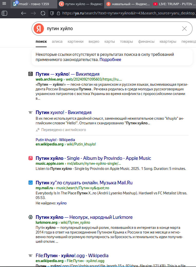Click the en.wikipedia.org wiki/Putin_khuylo! URL
Image resolution: width=196 pixels, height=267 pixels.
(66, 144)
